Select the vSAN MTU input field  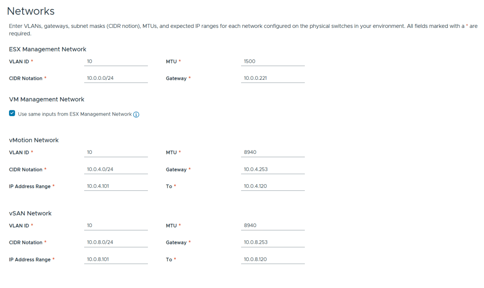click(x=273, y=226)
